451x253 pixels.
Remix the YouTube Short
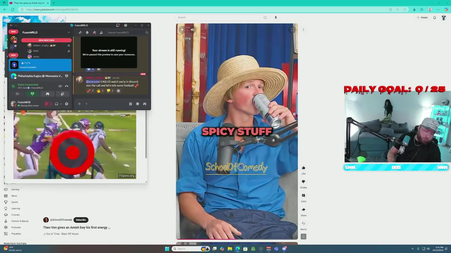(303, 223)
